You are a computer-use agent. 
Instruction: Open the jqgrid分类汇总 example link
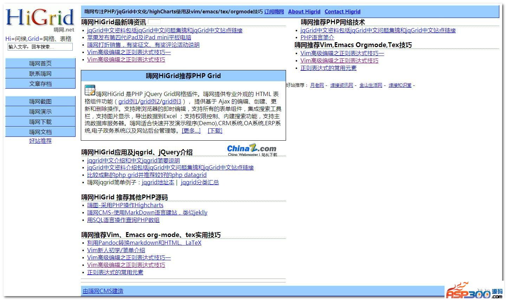tap(200, 182)
